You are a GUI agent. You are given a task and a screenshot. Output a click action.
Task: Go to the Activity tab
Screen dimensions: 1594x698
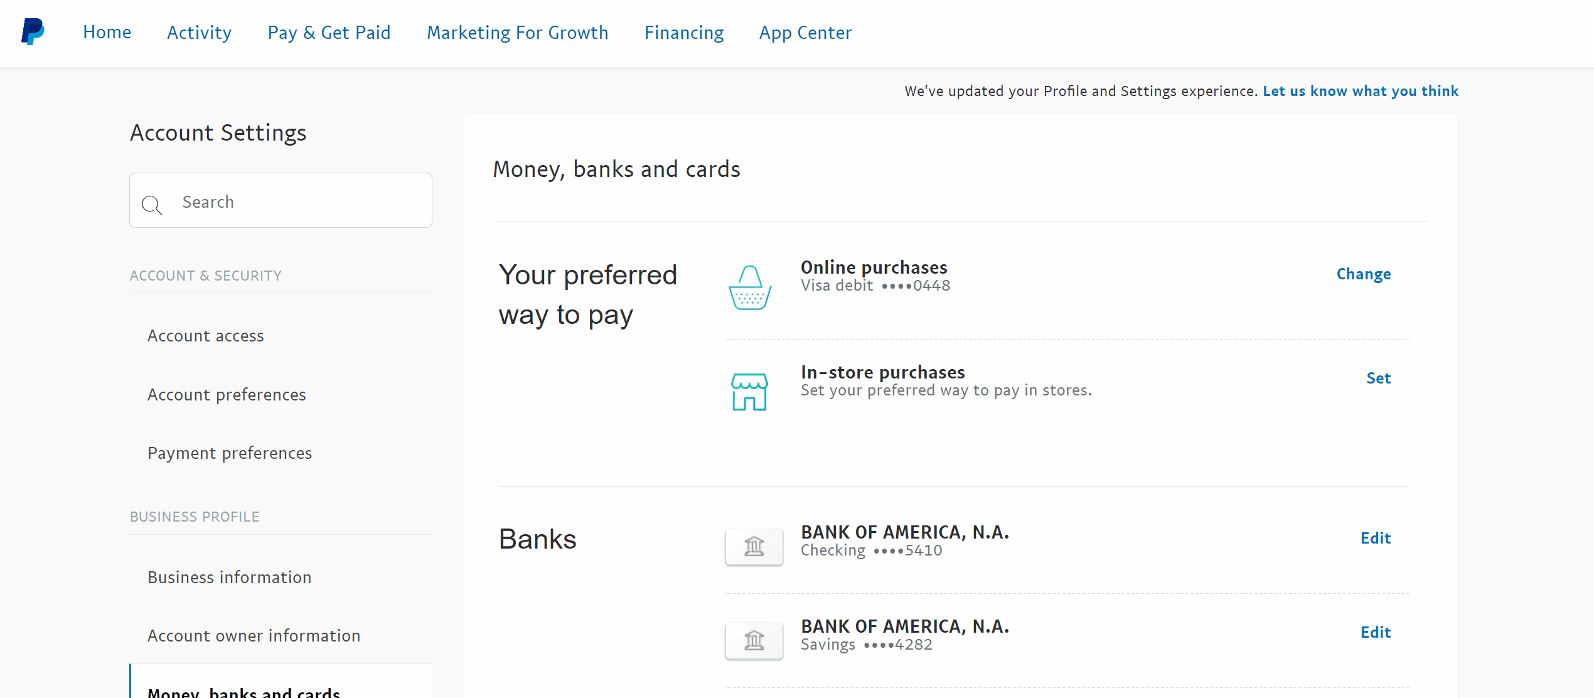pos(200,33)
